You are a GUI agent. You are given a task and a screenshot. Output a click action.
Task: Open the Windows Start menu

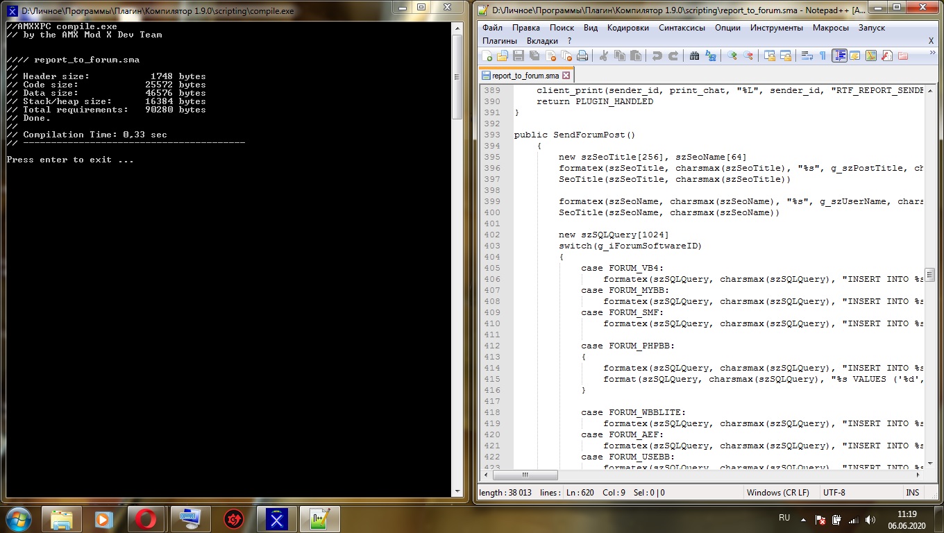(18, 518)
